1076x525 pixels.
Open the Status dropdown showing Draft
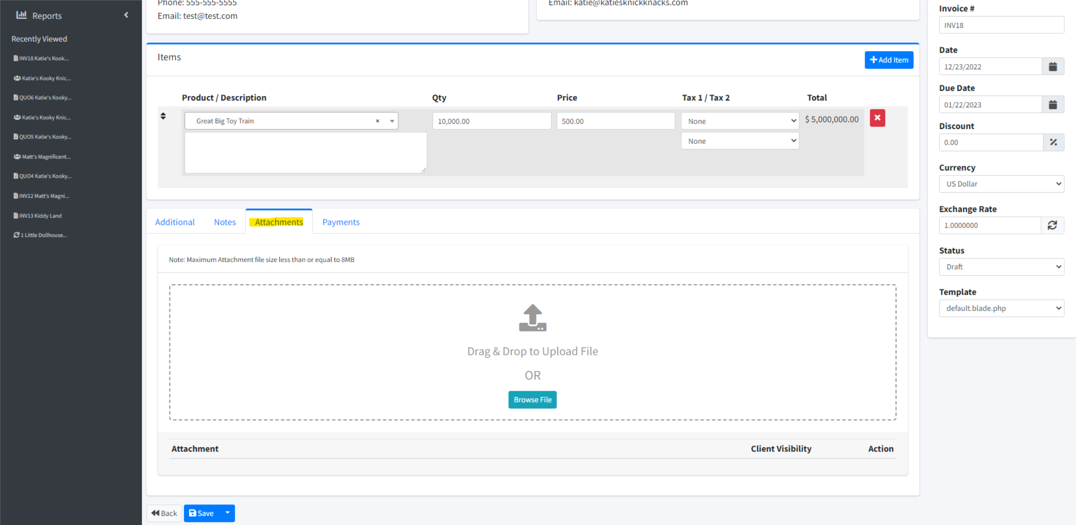(x=1001, y=267)
